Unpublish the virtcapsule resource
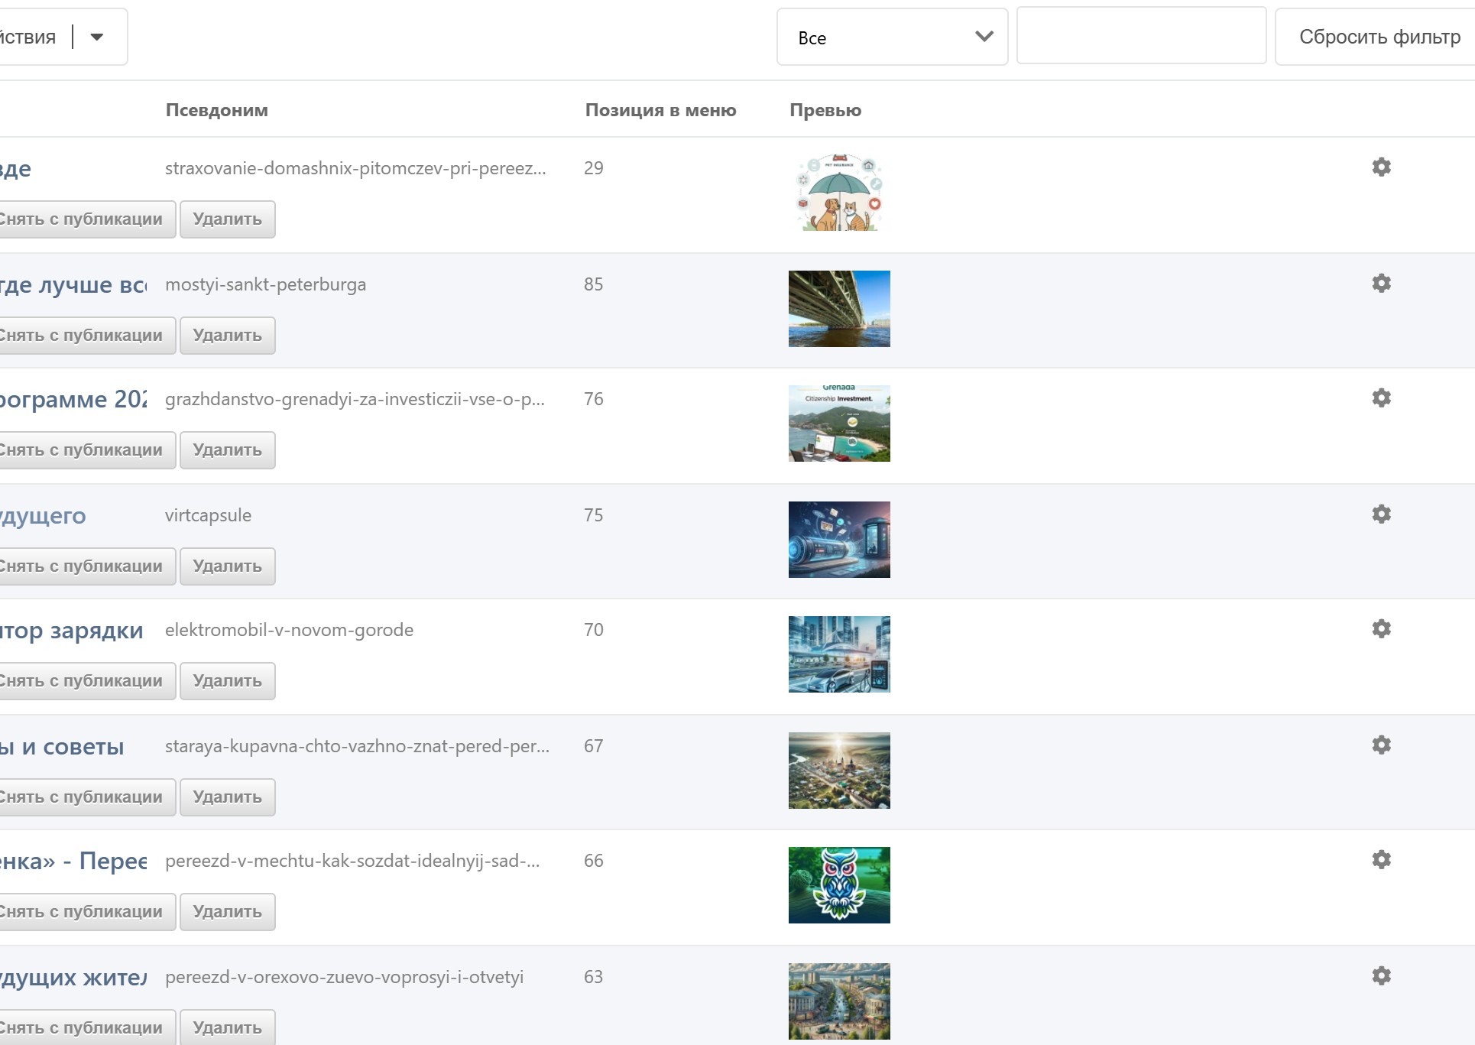This screenshot has width=1475, height=1045. pos(83,566)
